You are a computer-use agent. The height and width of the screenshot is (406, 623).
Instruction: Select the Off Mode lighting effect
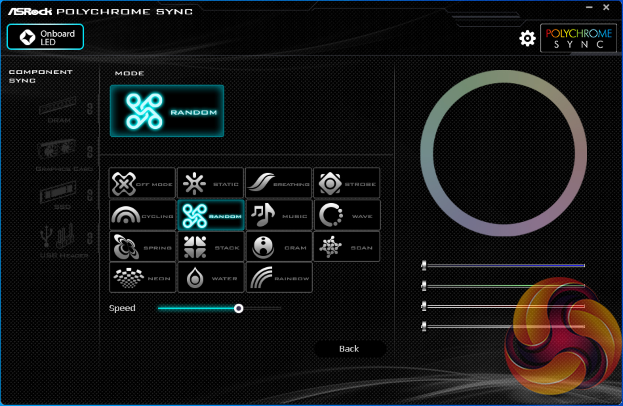tap(143, 183)
